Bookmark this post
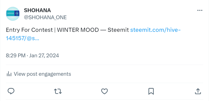 point(151,91)
